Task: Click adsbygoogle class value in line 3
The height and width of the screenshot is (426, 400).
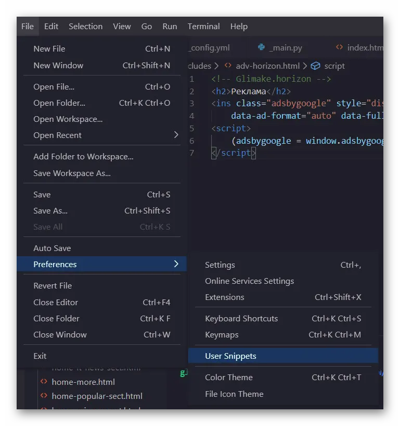Action: coord(299,104)
